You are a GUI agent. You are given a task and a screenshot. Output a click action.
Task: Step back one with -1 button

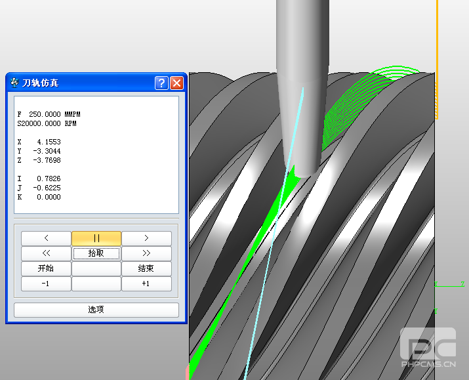(46, 284)
